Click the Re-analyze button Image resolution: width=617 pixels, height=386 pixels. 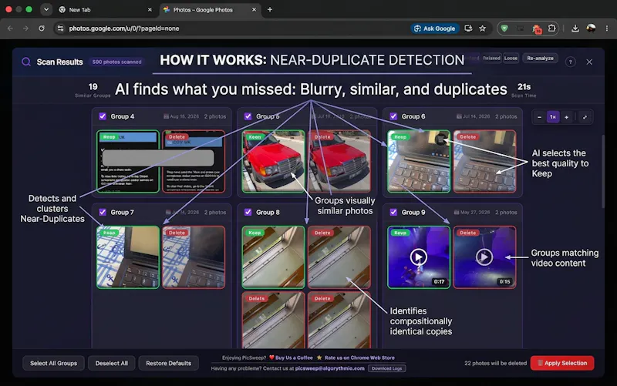(x=540, y=59)
